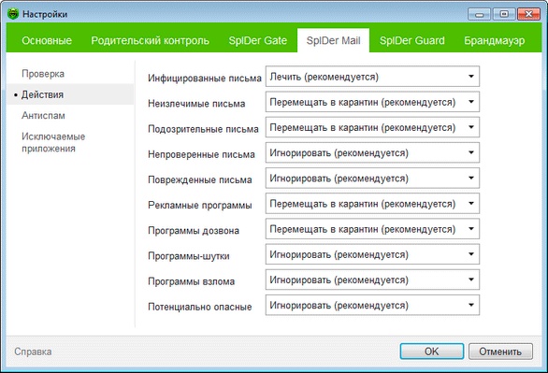Switch to the Основные tab

tap(47, 40)
